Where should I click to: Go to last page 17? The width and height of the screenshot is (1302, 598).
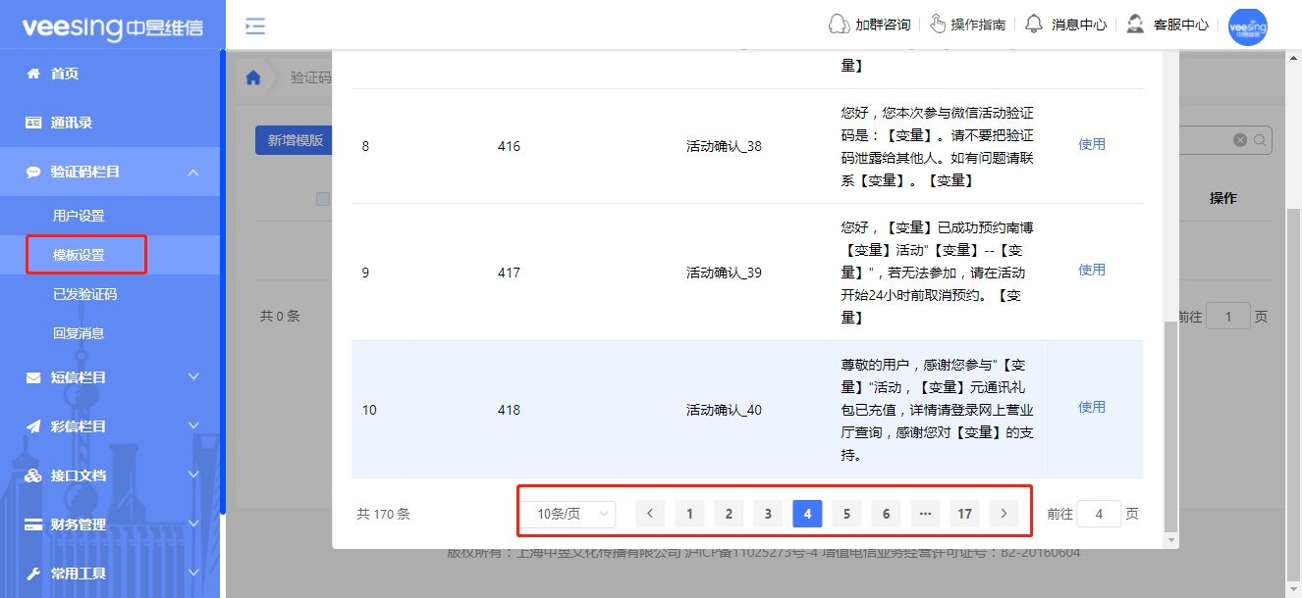(964, 514)
